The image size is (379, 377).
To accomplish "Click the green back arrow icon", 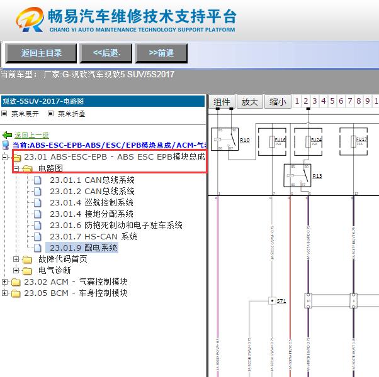I will pyautogui.click(x=7, y=135).
